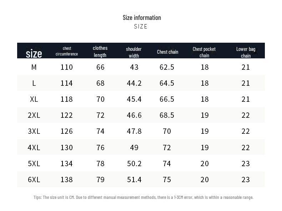This screenshot has width=282, height=211.
Task: Click the 'clothes length' column header
Action: click(x=100, y=51)
